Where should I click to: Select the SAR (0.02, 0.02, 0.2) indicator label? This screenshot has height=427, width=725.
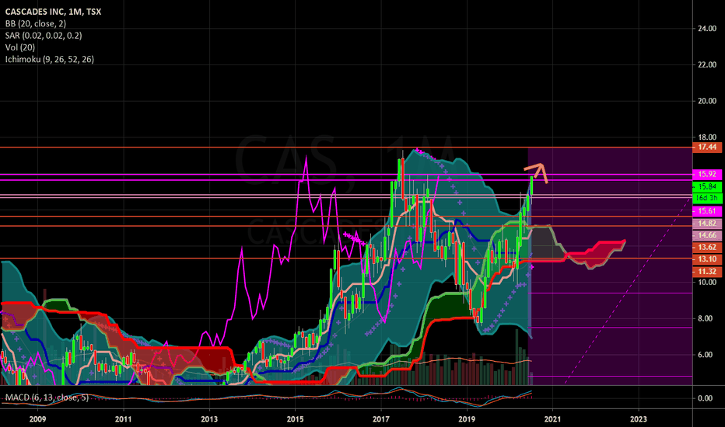pos(44,36)
